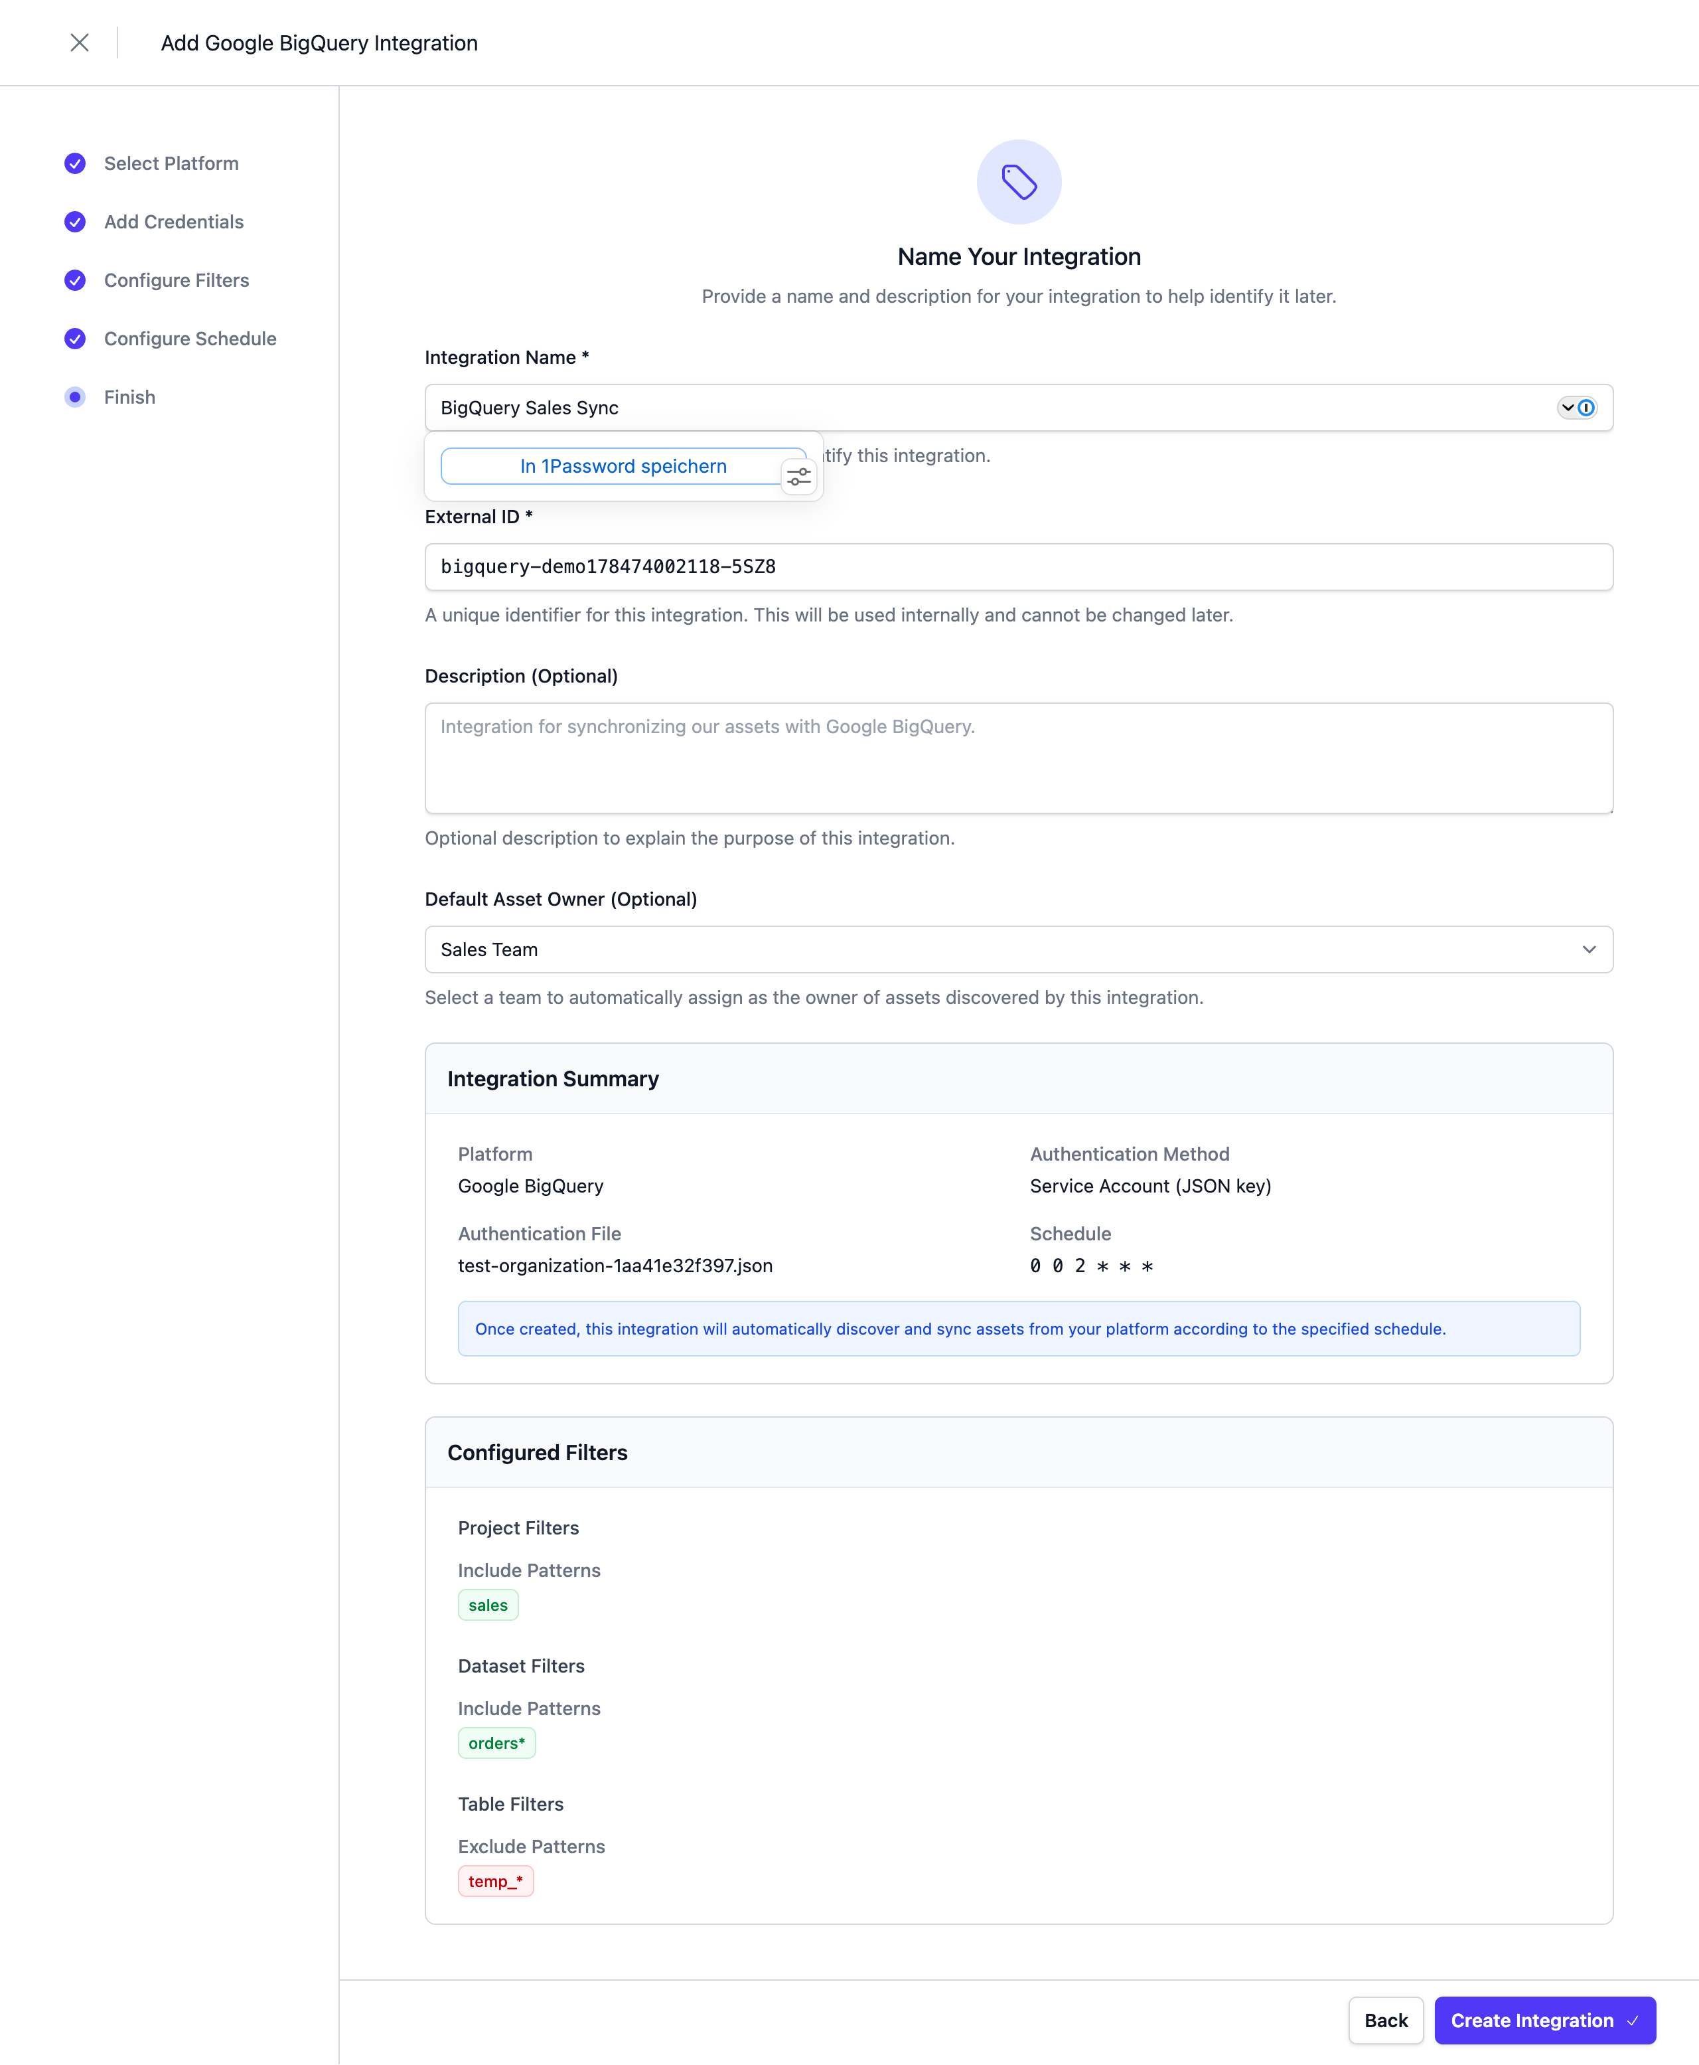Click the tag icon above Name Your Integration
The height and width of the screenshot is (2065, 1699).
[x=1019, y=181]
